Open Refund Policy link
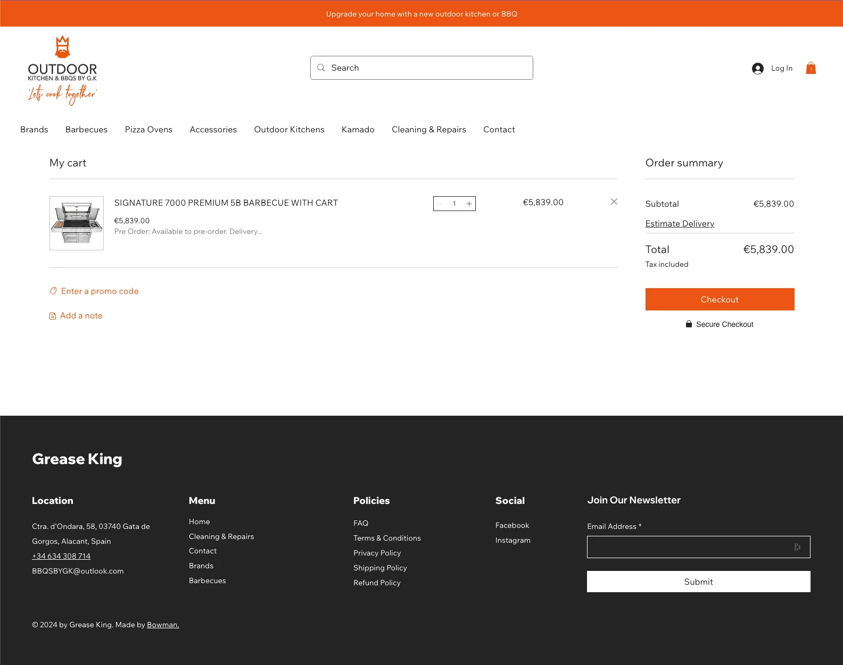The image size is (843, 665). coord(377,583)
